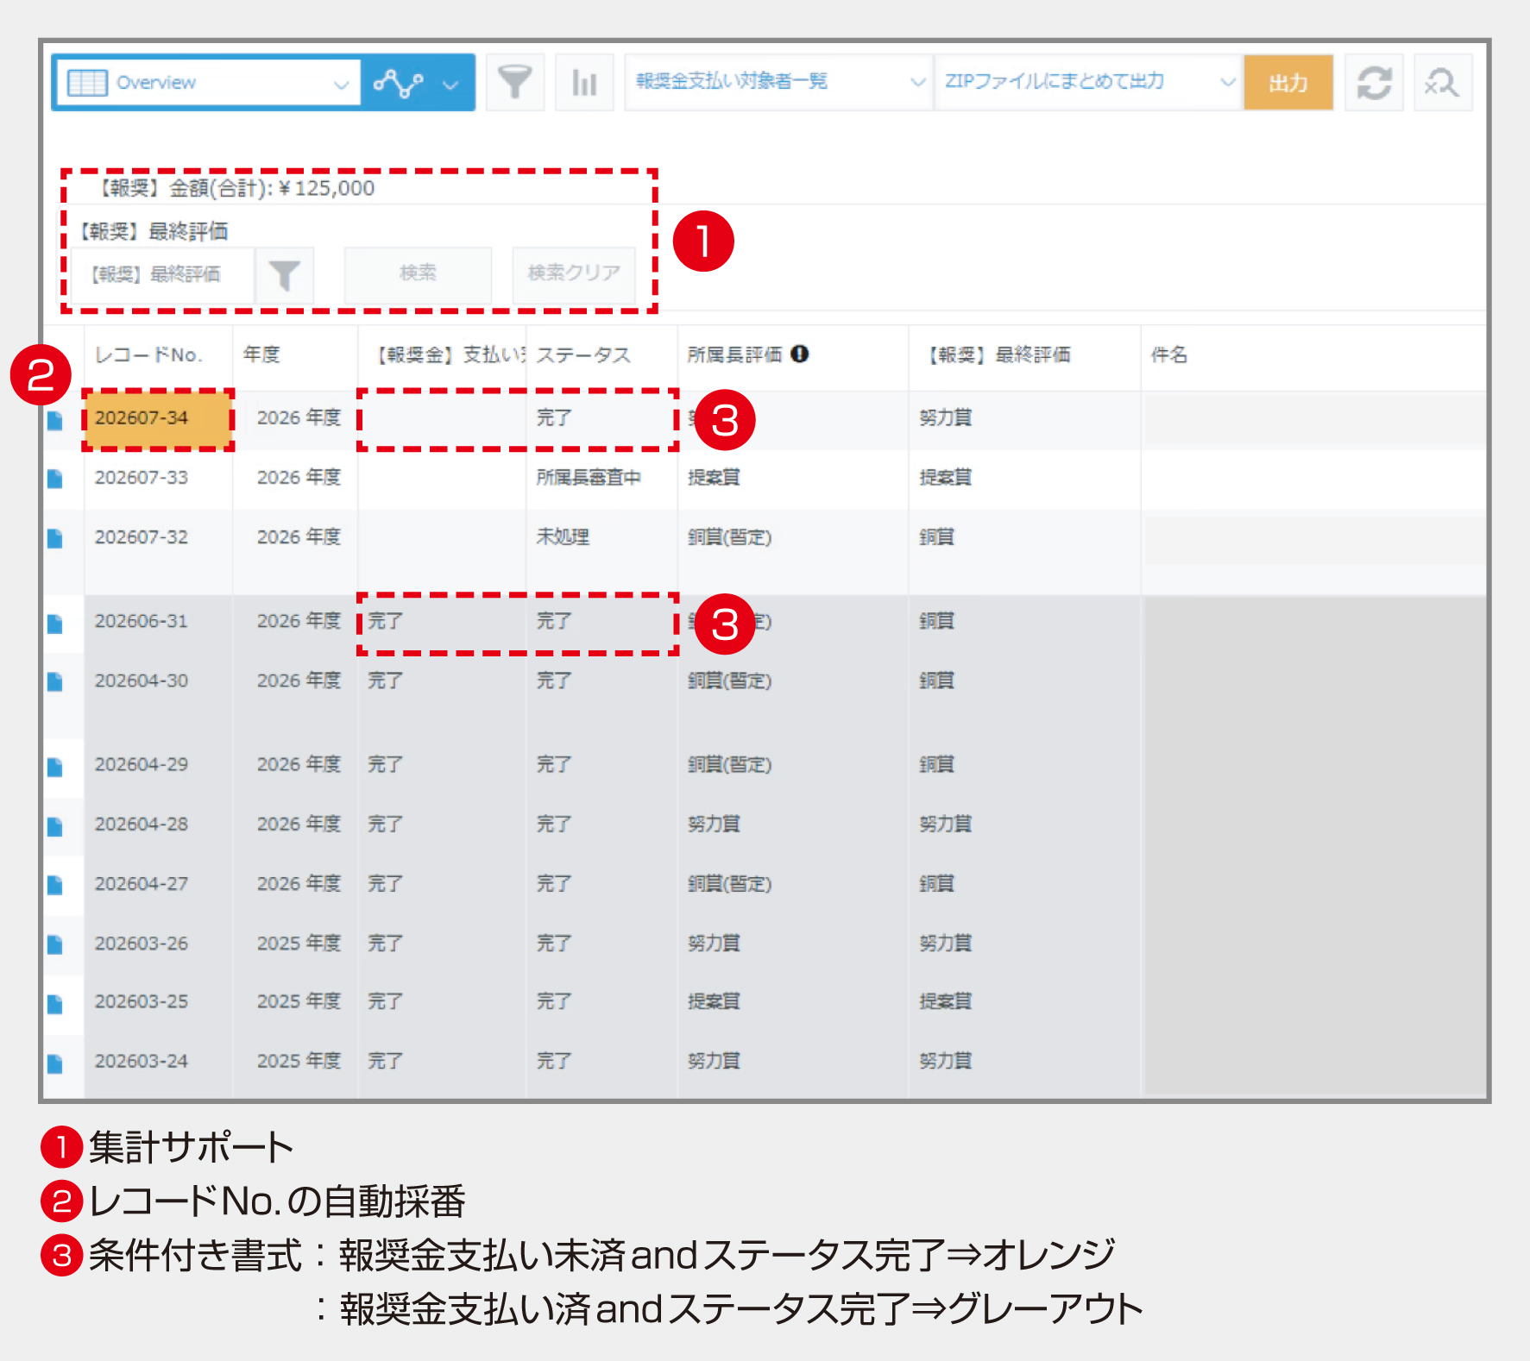Click status 所属長審査中 in row 202607-33
Viewport: 1530px width, 1361px height.
point(589,477)
